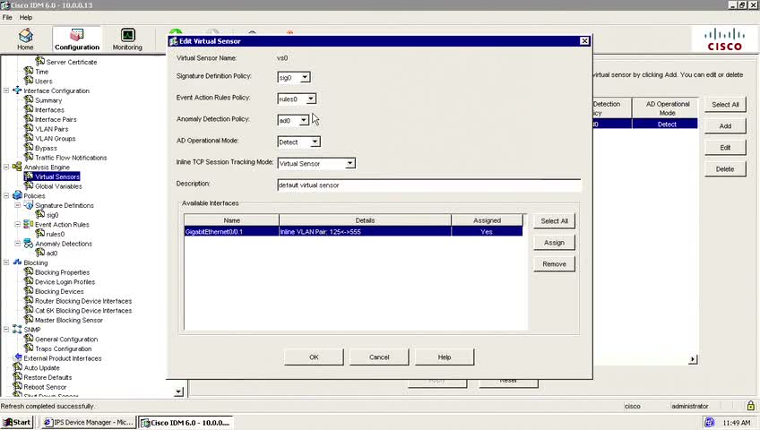Select VLAN Pairs in the tree
Image resolution: width=760 pixels, height=430 pixels.
pos(51,129)
